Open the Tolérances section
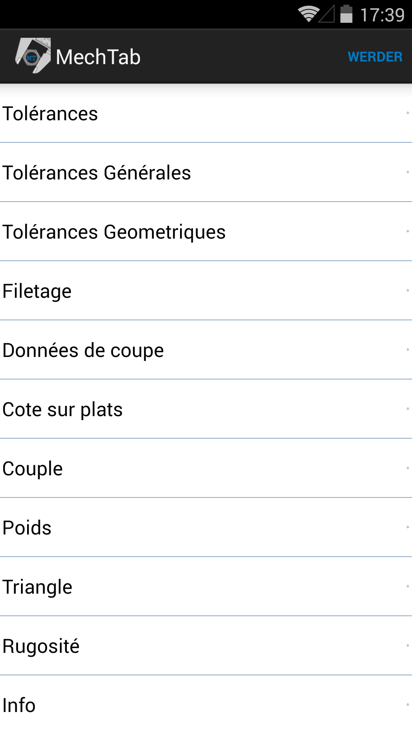412x733 pixels. pyautogui.click(x=206, y=113)
